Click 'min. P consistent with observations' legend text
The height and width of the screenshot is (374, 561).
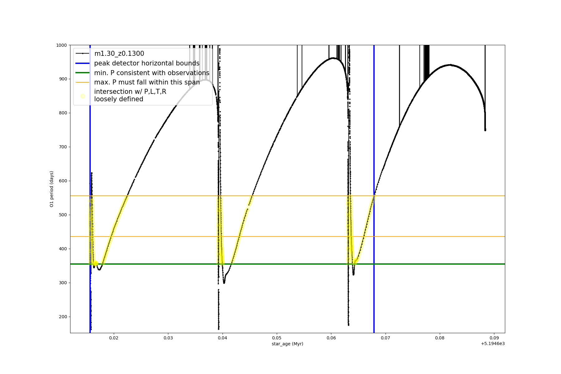pyautogui.click(x=152, y=73)
